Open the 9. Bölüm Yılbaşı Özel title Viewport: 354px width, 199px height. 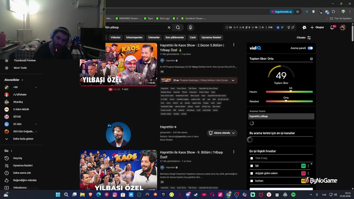pos(191,155)
